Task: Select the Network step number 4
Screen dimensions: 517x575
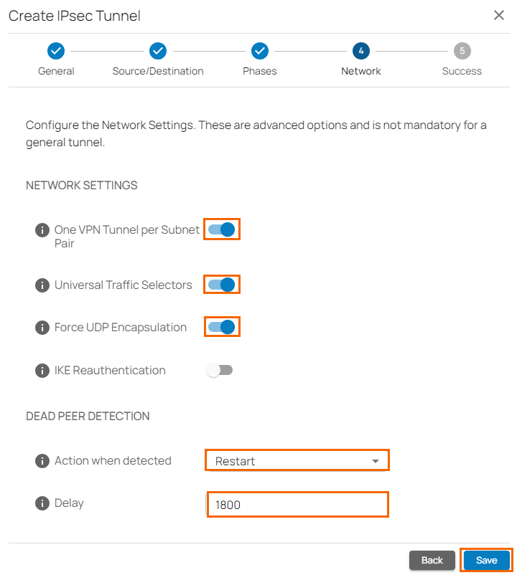Action: tap(361, 51)
